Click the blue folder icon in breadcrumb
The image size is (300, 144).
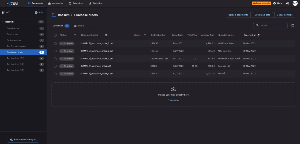click(54, 15)
